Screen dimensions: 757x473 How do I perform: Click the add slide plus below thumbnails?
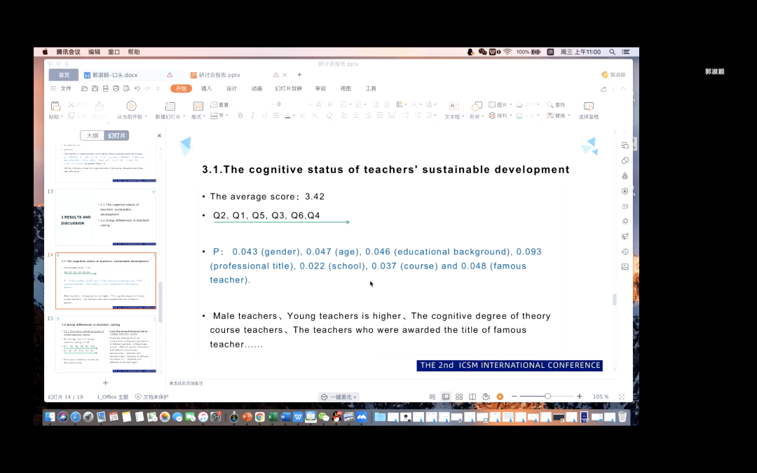[x=105, y=383]
